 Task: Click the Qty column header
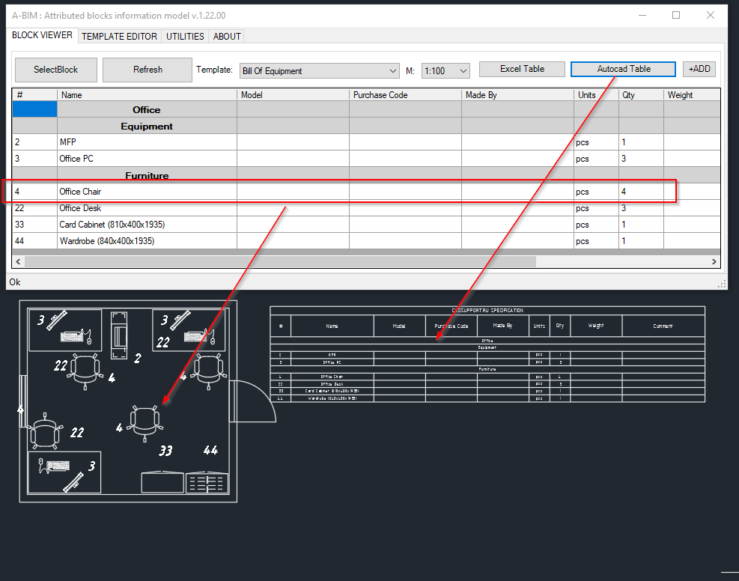coord(641,95)
